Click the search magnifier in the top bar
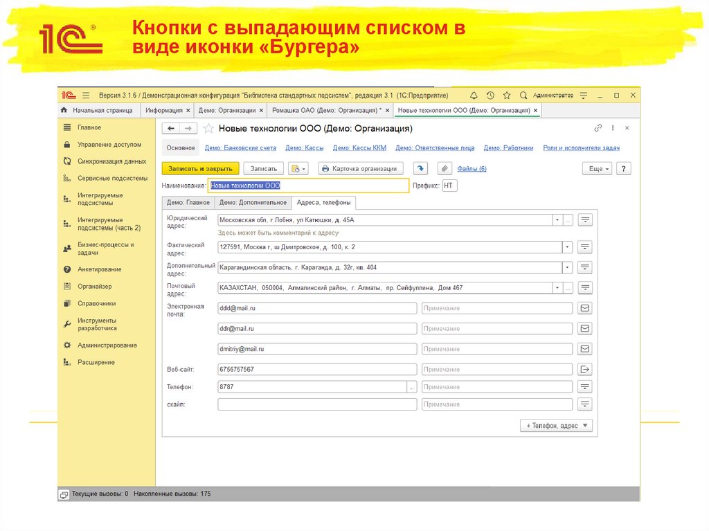709x531 pixels. point(523,96)
